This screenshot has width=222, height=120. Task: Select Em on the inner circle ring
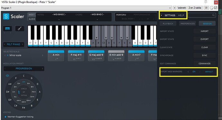pyautogui.click(x=29, y=83)
